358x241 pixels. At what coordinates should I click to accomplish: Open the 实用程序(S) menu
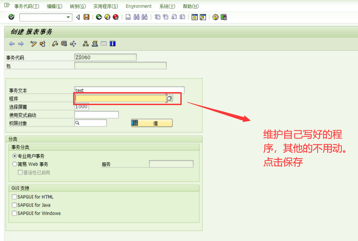(106, 6)
